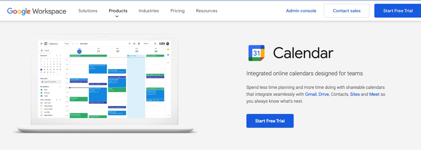The height and width of the screenshot is (151, 421).
Task: Click side panel collapse chevron in Calendar preview
Action: pyautogui.click(x=168, y=115)
